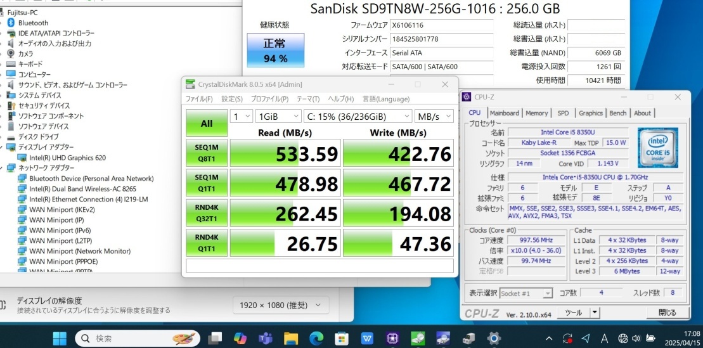Click the Intel Core i5 logo in CPU-Z
703x348 pixels.
click(x=658, y=148)
